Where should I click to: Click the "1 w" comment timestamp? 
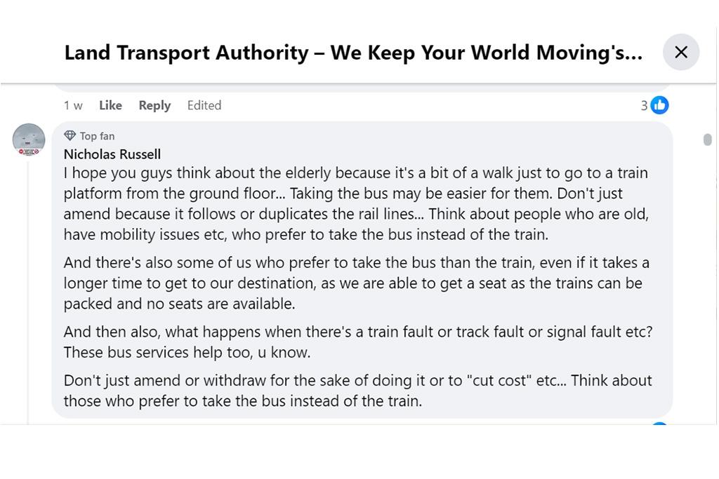click(73, 105)
